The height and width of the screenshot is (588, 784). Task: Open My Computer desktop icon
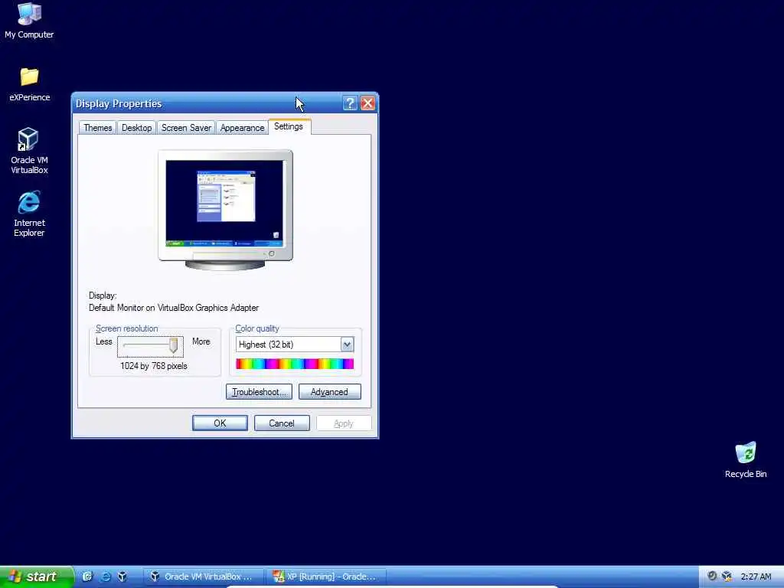pyautogui.click(x=29, y=21)
